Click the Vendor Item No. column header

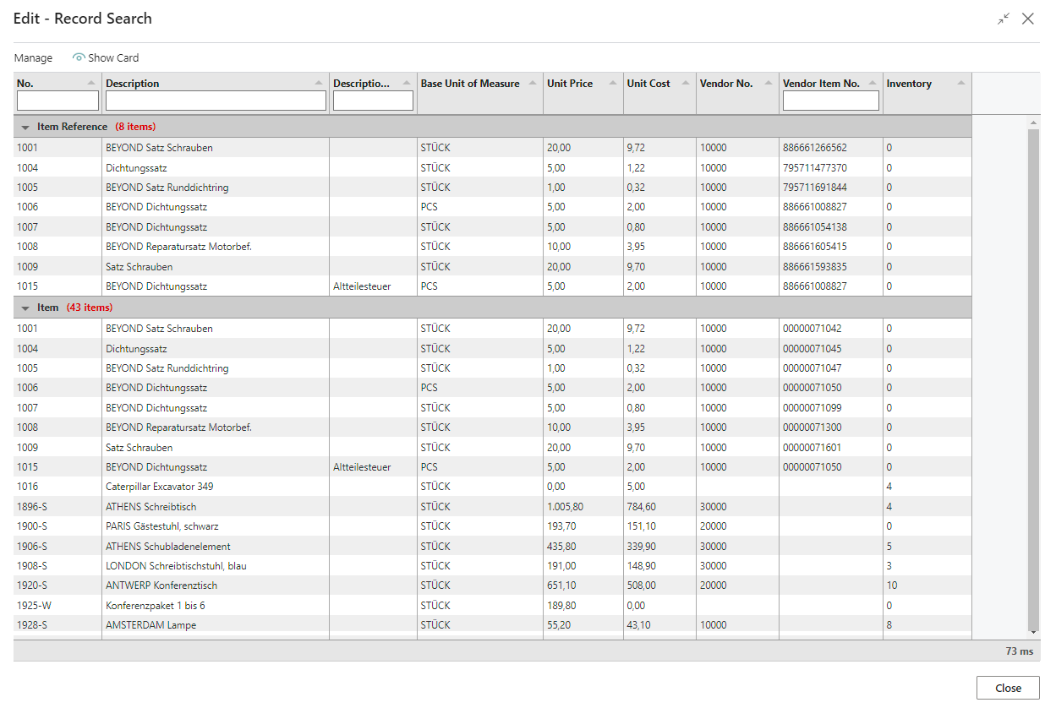(x=820, y=84)
